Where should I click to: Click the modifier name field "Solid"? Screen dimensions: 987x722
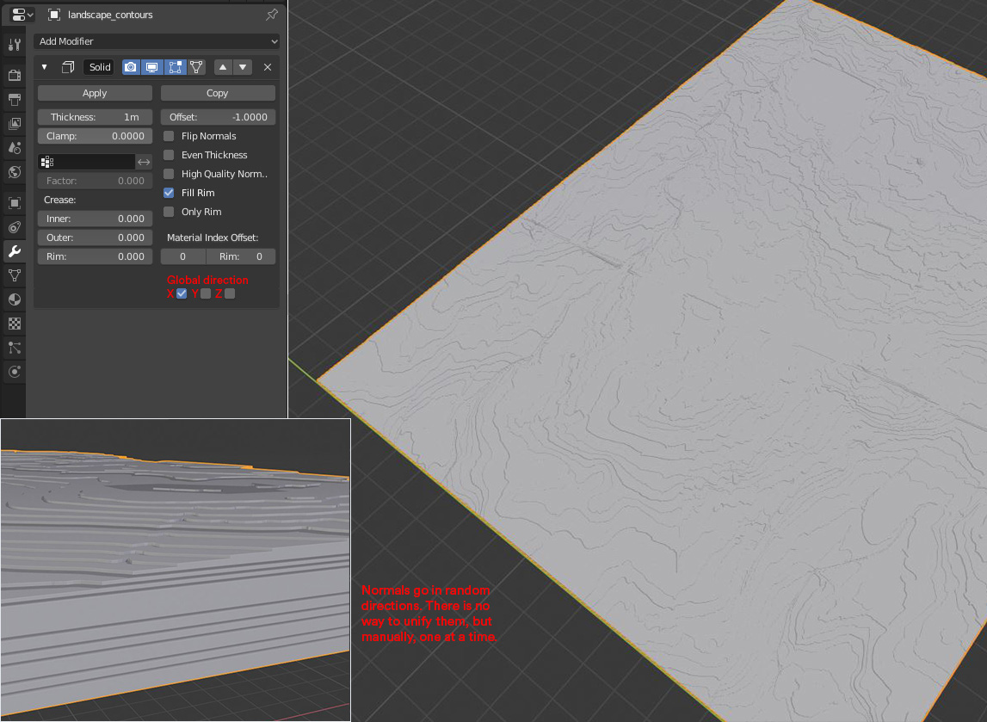pyautogui.click(x=100, y=67)
